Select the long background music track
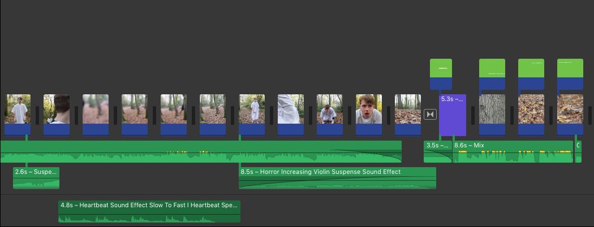The width and height of the screenshot is (594, 227). pos(201,152)
